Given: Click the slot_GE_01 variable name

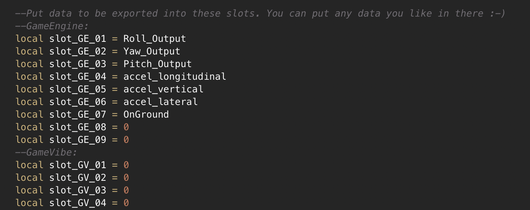Looking at the screenshot, I should point(78,39).
